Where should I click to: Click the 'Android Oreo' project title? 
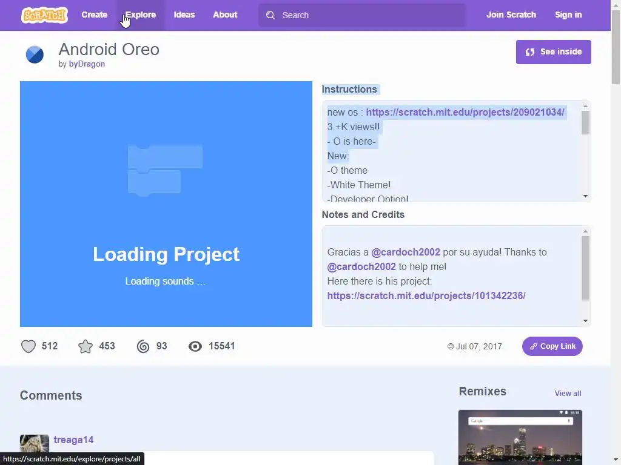coord(109,50)
